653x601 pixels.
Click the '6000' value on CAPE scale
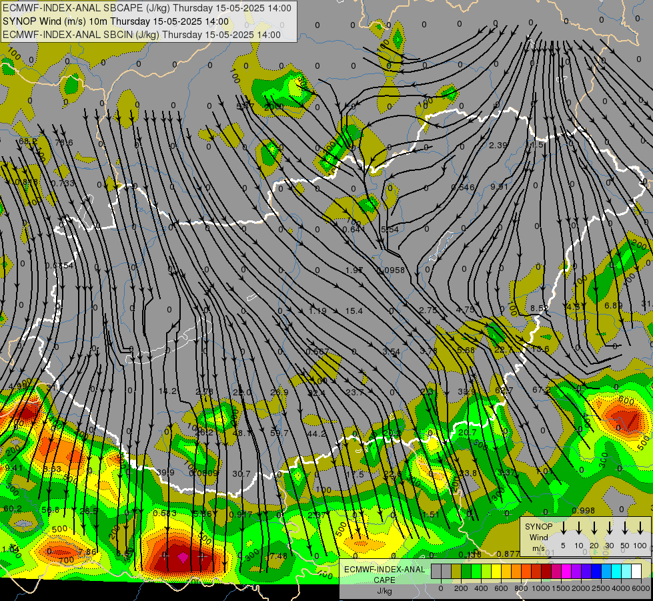pos(641,588)
